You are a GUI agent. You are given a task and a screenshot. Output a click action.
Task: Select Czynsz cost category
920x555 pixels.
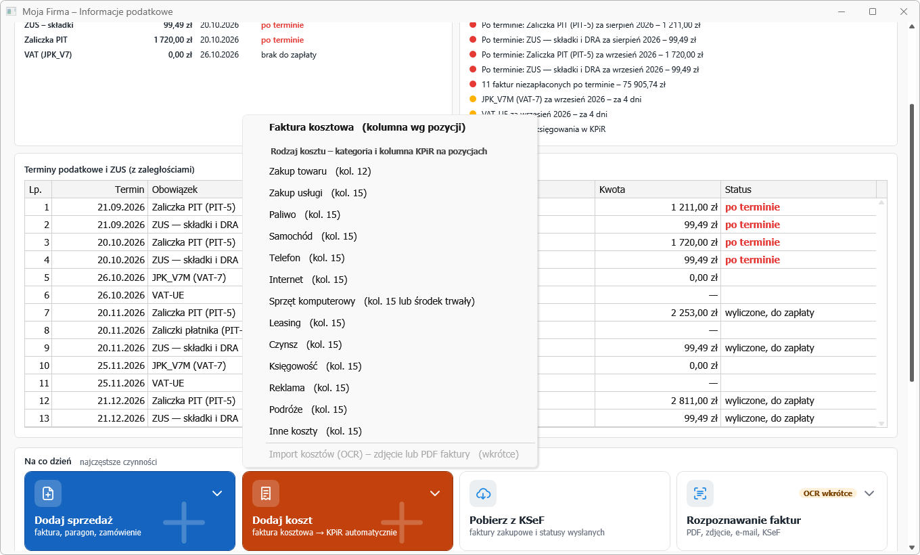(390, 345)
